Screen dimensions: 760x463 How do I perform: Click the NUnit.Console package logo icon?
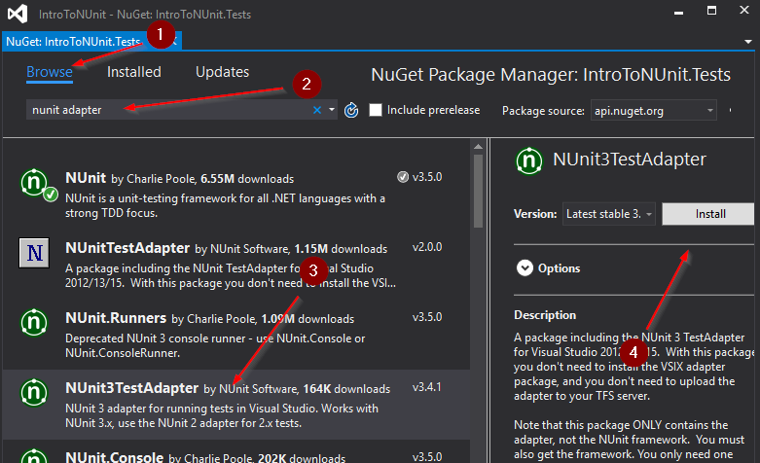[34, 456]
